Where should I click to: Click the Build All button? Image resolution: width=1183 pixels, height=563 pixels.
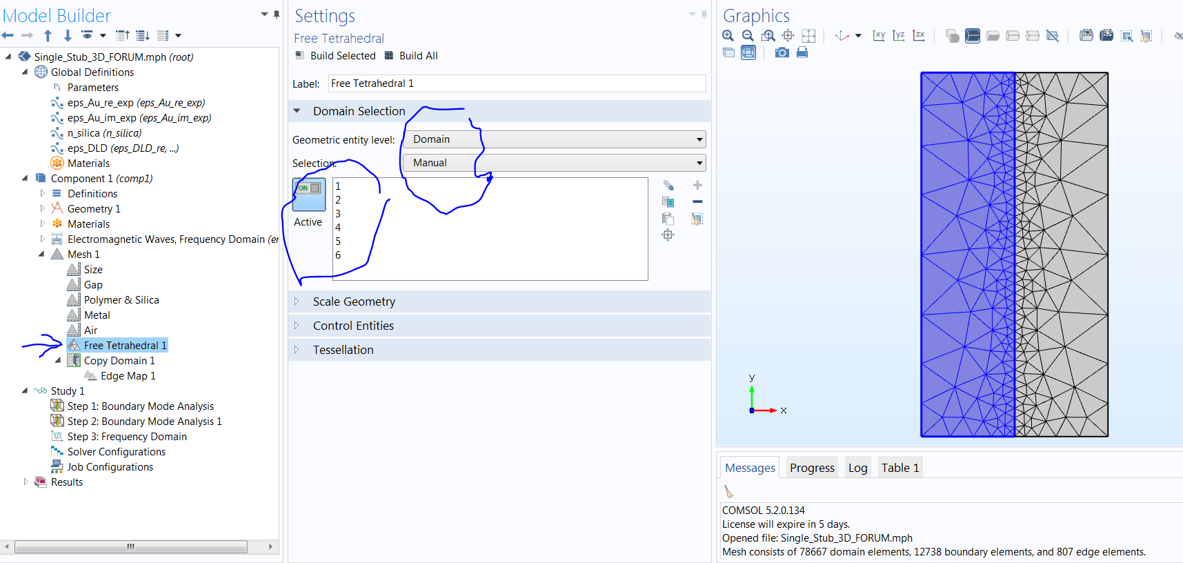(x=411, y=56)
